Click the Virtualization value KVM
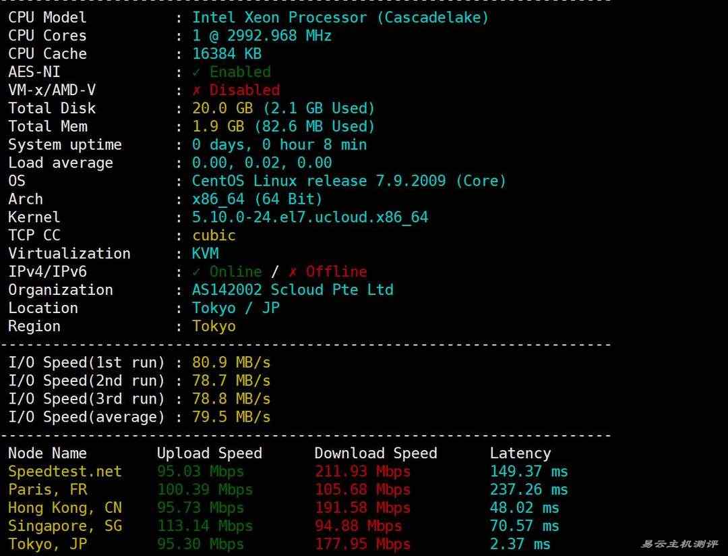This screenshot has height=556, width=728. pos(205,254)
